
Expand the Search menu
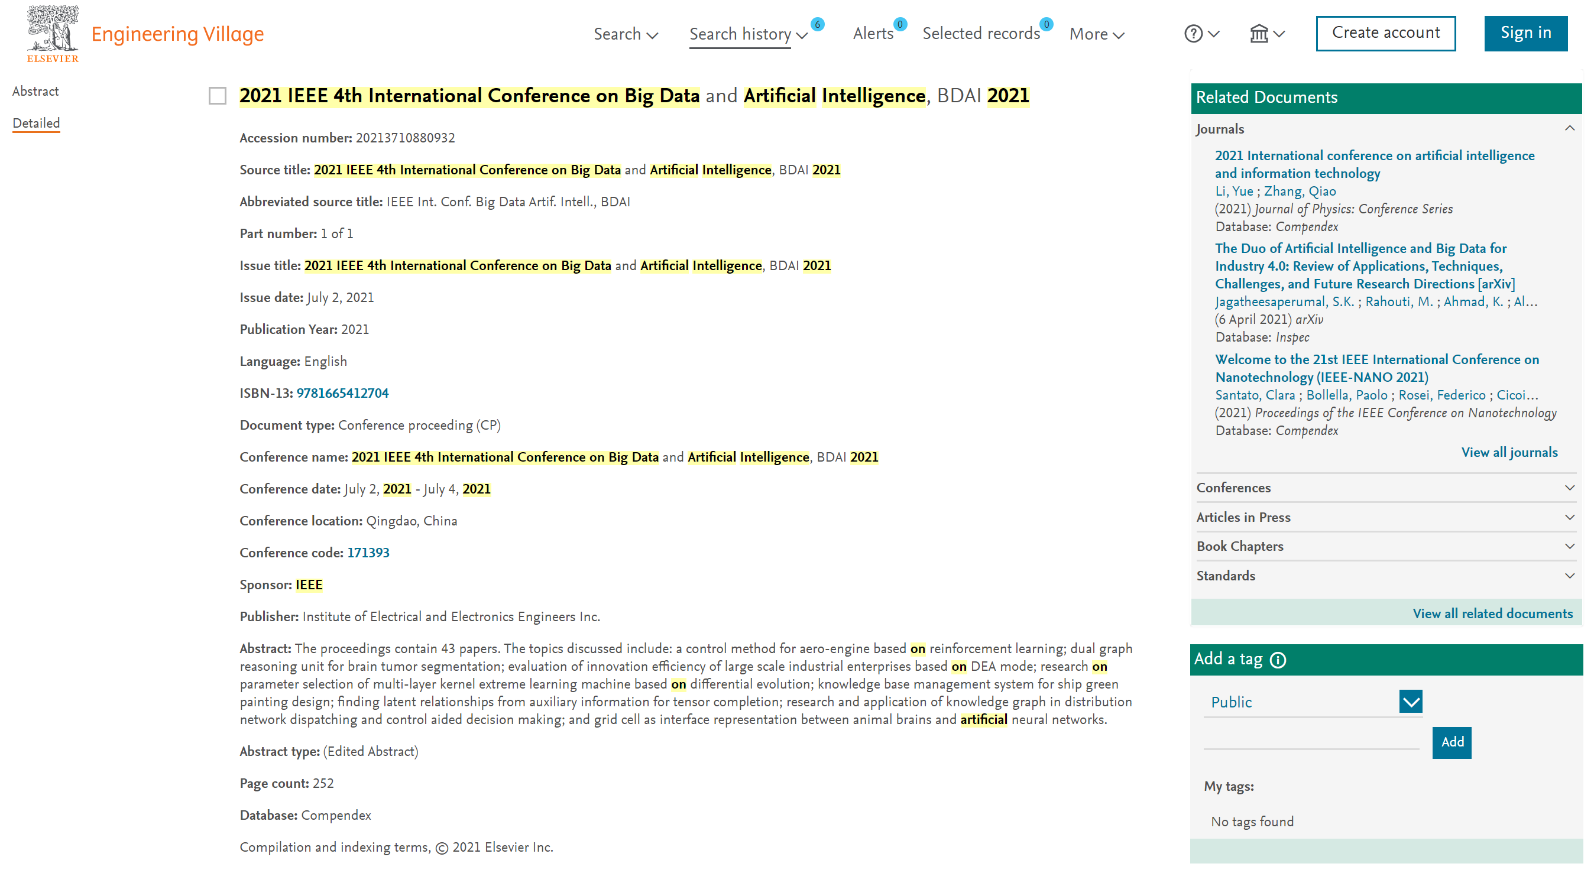pos(626,34)
